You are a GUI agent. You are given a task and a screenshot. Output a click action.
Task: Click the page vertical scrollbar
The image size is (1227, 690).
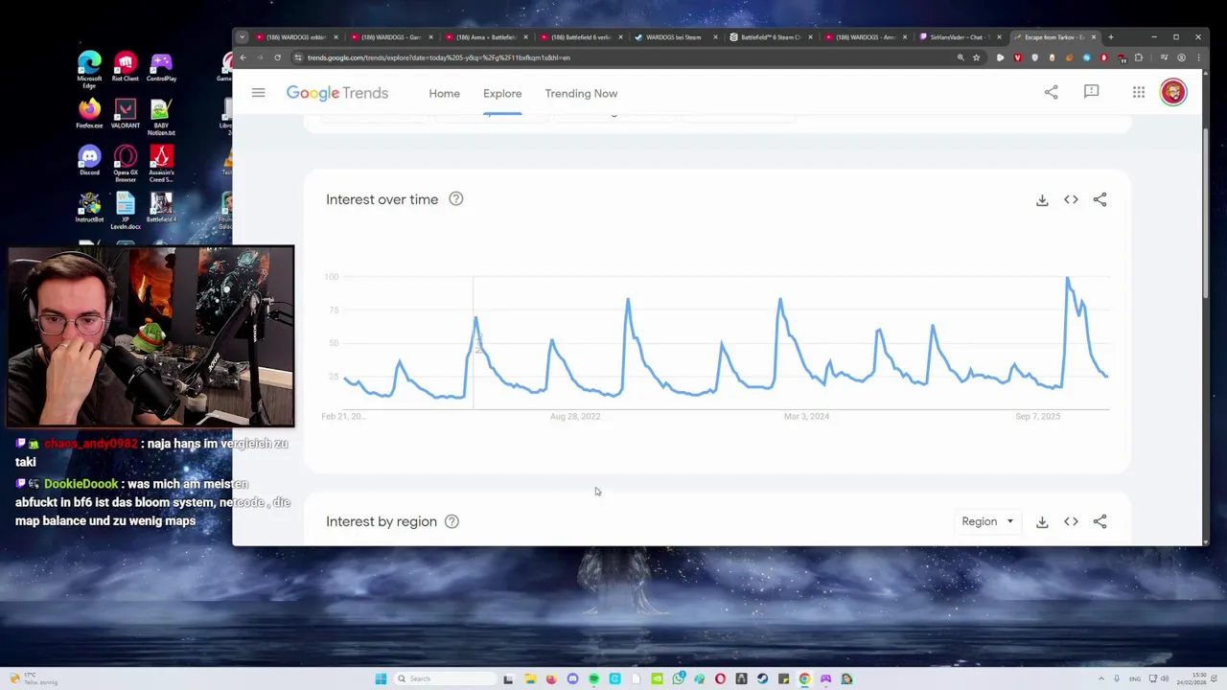(x=1205, y=211)
